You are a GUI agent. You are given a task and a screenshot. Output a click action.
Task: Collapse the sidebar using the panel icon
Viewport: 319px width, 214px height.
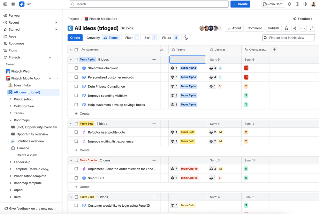coord(5,4)
